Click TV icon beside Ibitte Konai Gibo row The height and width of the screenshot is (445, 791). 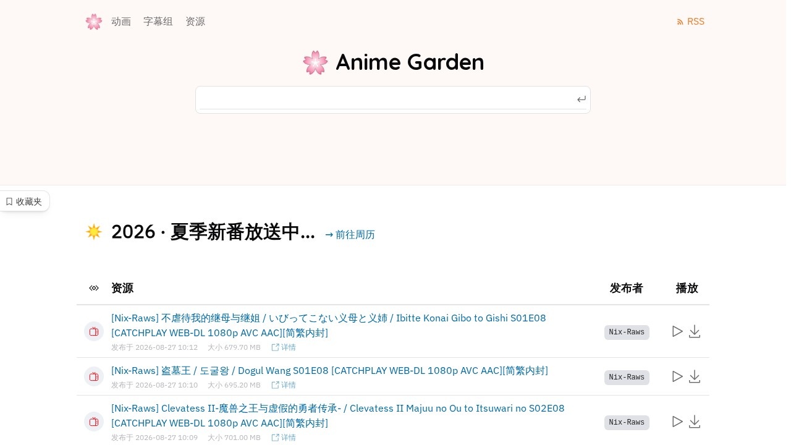coord(94,331)
